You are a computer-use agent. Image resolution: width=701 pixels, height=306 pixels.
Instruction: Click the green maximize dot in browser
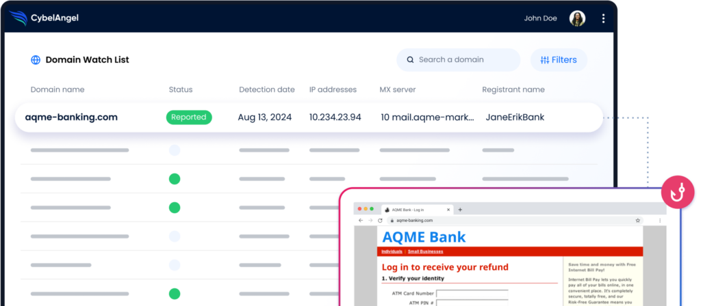(x=372, y=209)
